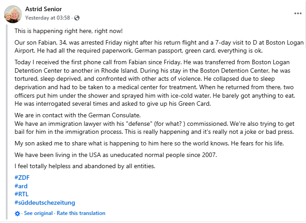Open the 'Yesterday at 03:58' timestamp link
Viewport: 306px width, 223px height.
(x=48, y=18)
